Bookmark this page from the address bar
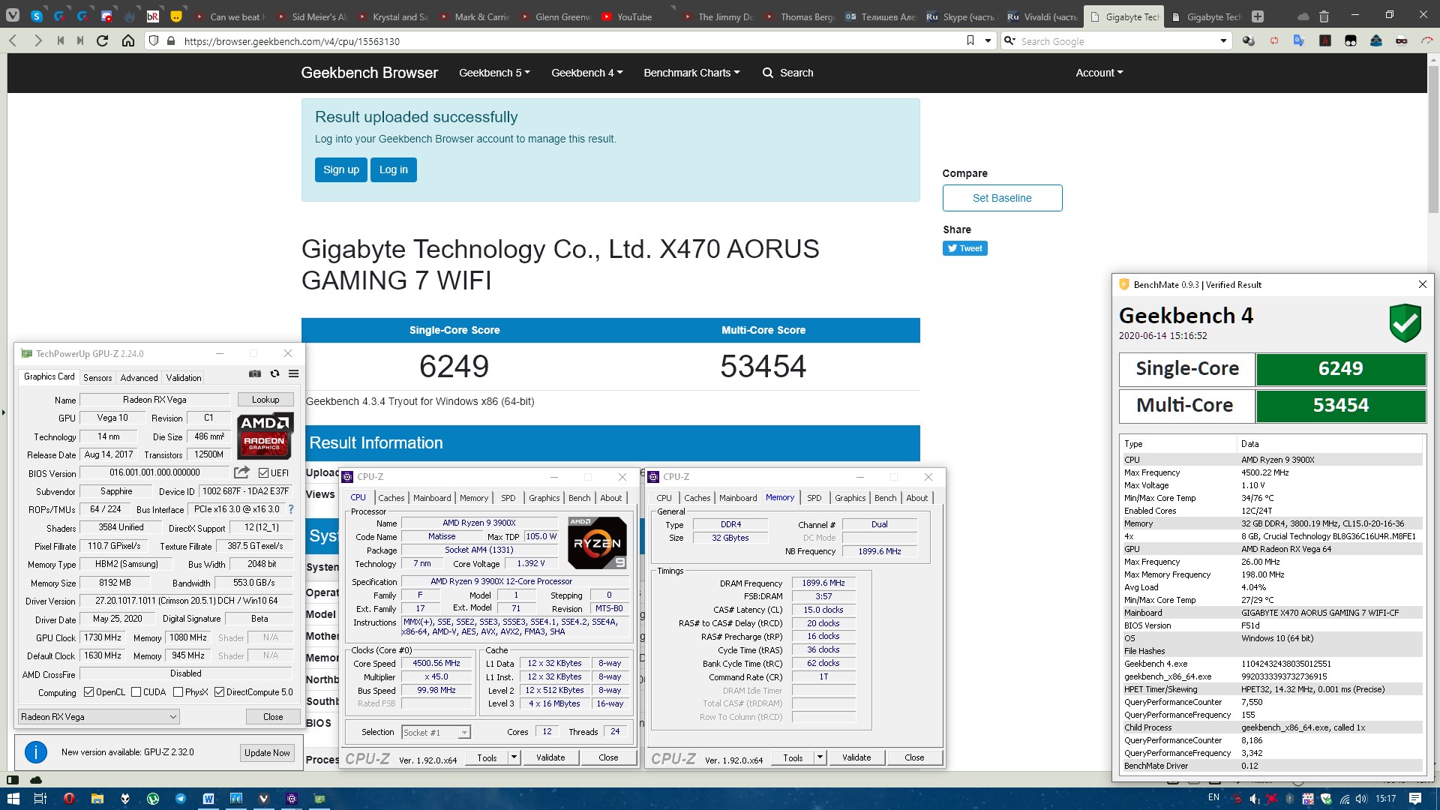This screenshot has width=1440, height=810. pos(970,40)
